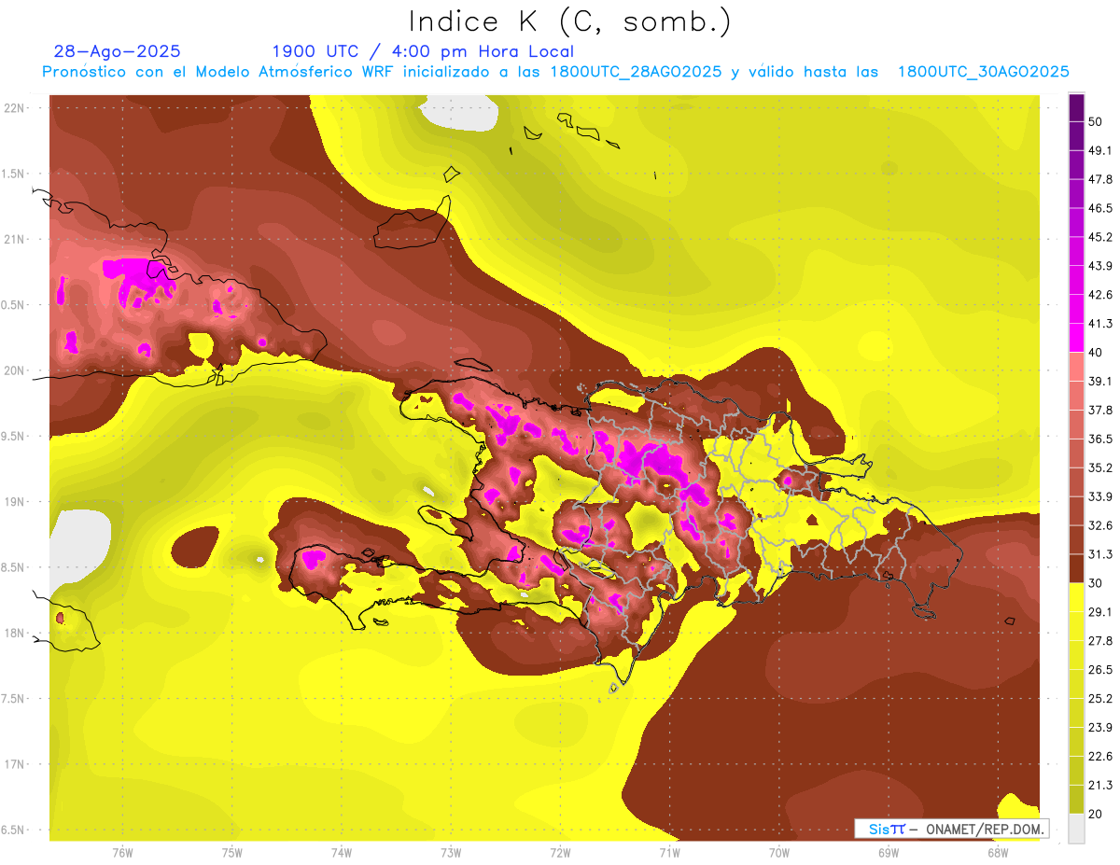The width and height of the screenshot is (1120, 865).
Task: Click the colorbar label '43.9'
Action: pos(1099,266)
